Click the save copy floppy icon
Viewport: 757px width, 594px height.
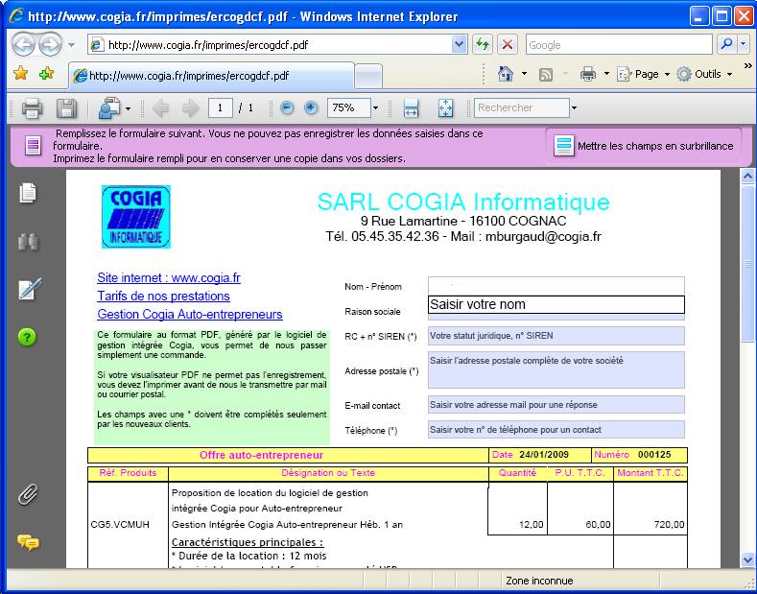click(x=66, y=108)
